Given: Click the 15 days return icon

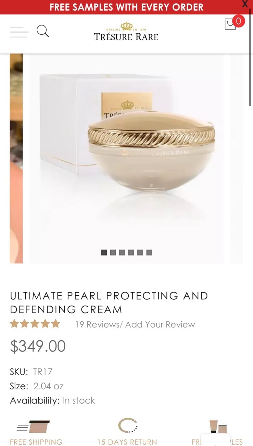Looking at the screenshot, I should pos(128,426).
